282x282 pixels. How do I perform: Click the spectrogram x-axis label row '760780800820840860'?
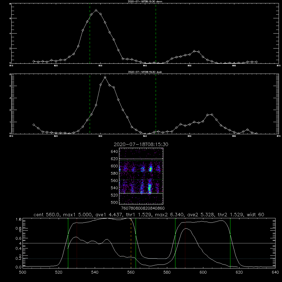pyautogui.click(x=143, y=208)
